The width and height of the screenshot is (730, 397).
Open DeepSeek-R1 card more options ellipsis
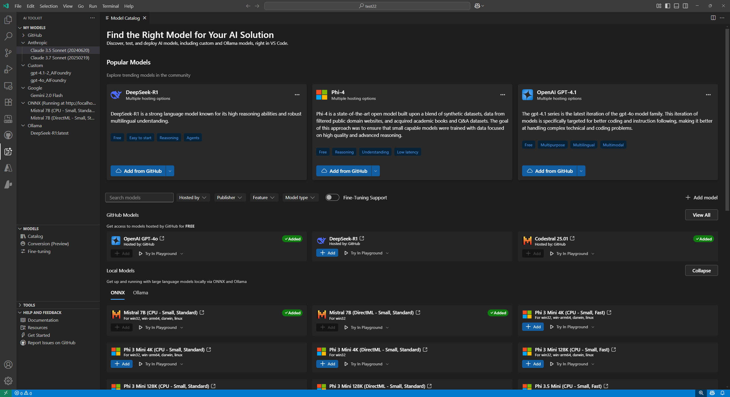[297, 95]
